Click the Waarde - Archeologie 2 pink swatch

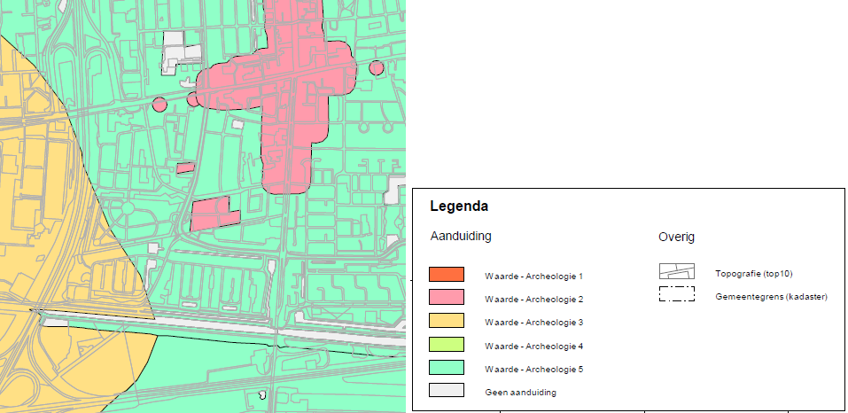(447, 297)
